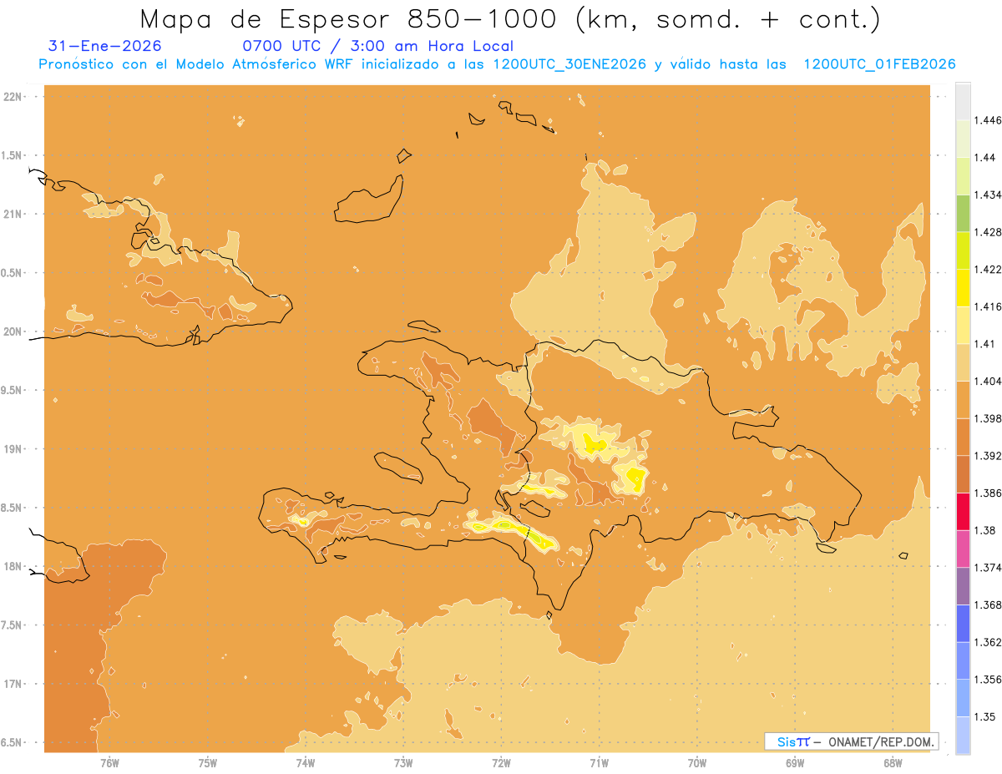Select the '72W' longitude label
This screenshot has width=1002, height=774.
coord(501,762)
